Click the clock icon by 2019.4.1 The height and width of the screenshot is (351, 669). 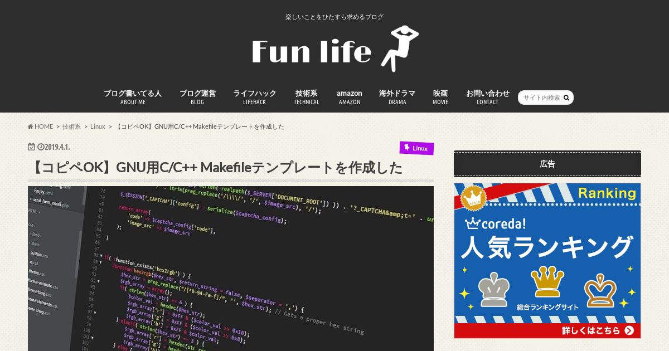point(40,147)
